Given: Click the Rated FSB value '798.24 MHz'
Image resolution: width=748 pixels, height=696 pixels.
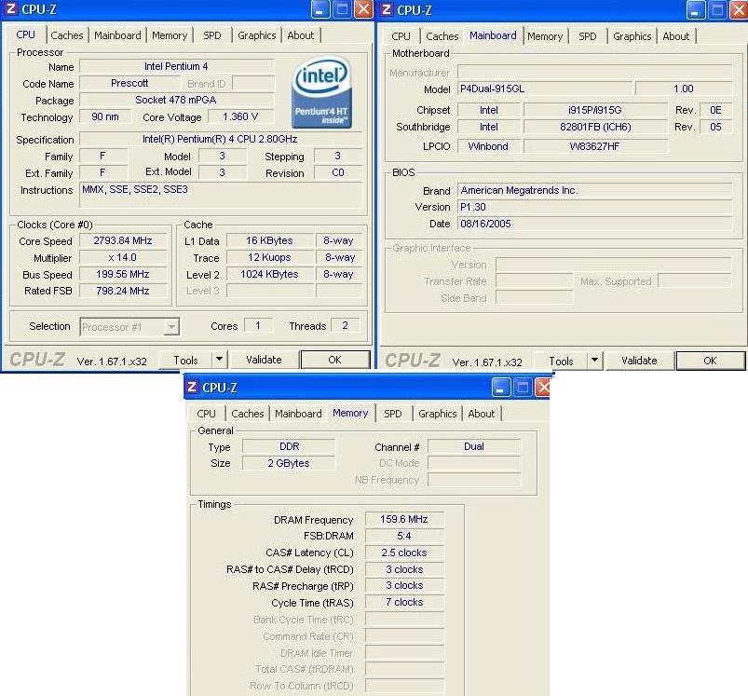Looking at the screenshot, I should (123, 291).
